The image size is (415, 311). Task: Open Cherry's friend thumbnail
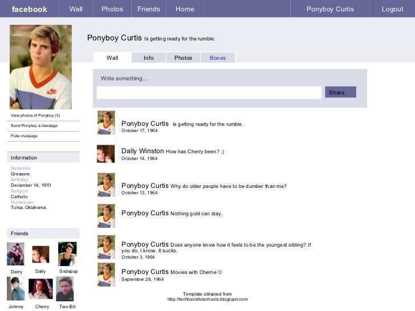pos(41,289)
